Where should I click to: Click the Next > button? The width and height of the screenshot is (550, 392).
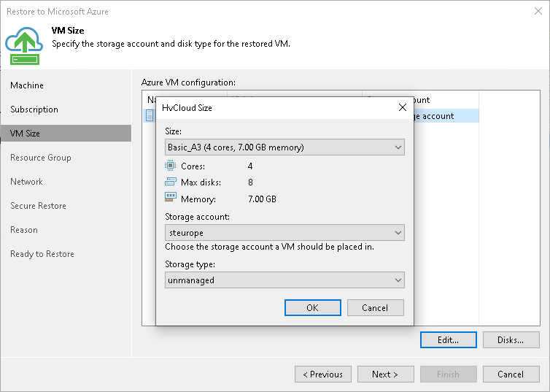coord(385,374)
